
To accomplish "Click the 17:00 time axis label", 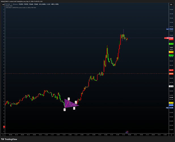I will (117, 135).
